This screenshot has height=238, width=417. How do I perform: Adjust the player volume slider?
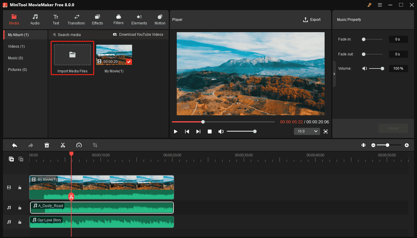click(241, 131)
